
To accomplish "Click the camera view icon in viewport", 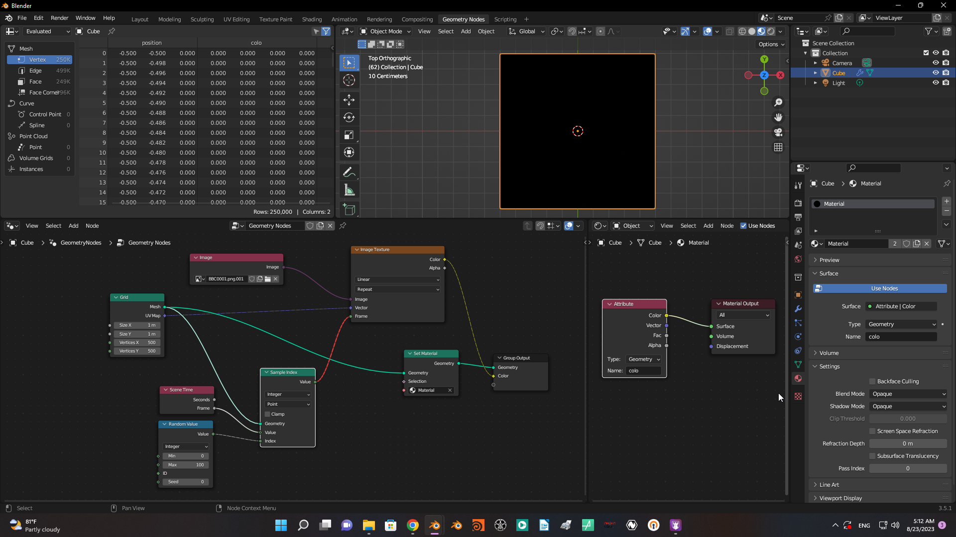I will click(x=778, y=133).
